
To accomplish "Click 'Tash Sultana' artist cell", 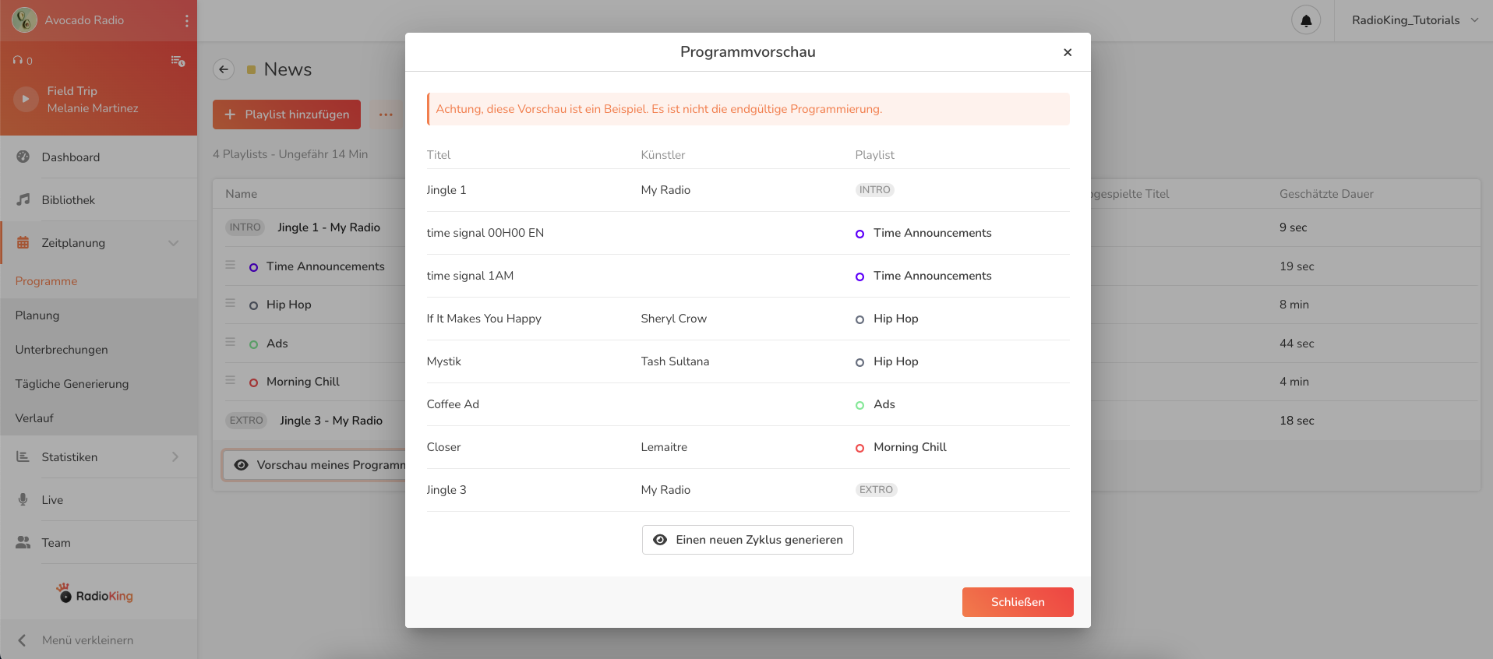I will tap(675, 361).
